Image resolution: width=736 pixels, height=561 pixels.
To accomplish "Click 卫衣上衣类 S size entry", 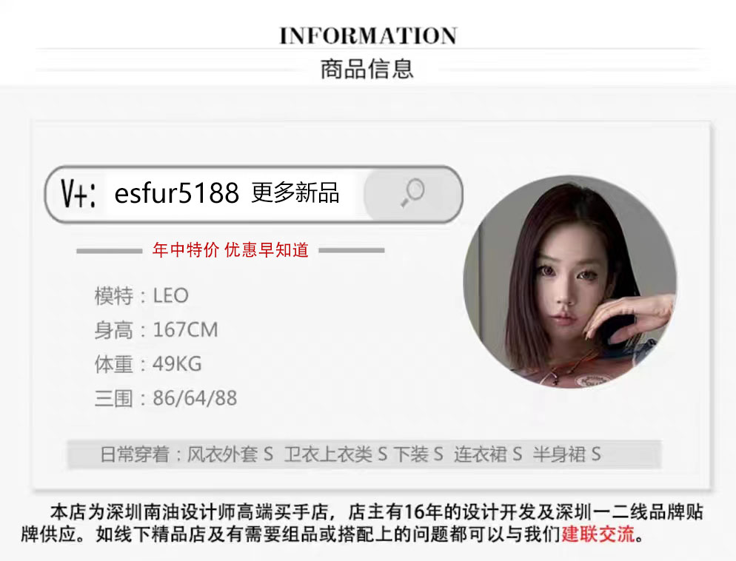I will (335, 454).
